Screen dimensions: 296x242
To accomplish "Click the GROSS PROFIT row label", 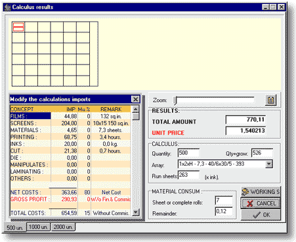I will coord(30,199).
